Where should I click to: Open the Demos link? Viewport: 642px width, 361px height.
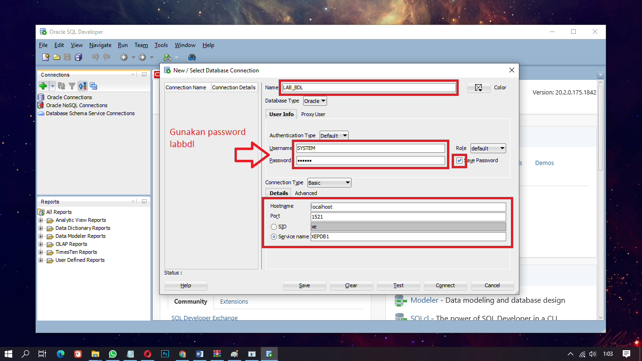click(x=544, y=163)
